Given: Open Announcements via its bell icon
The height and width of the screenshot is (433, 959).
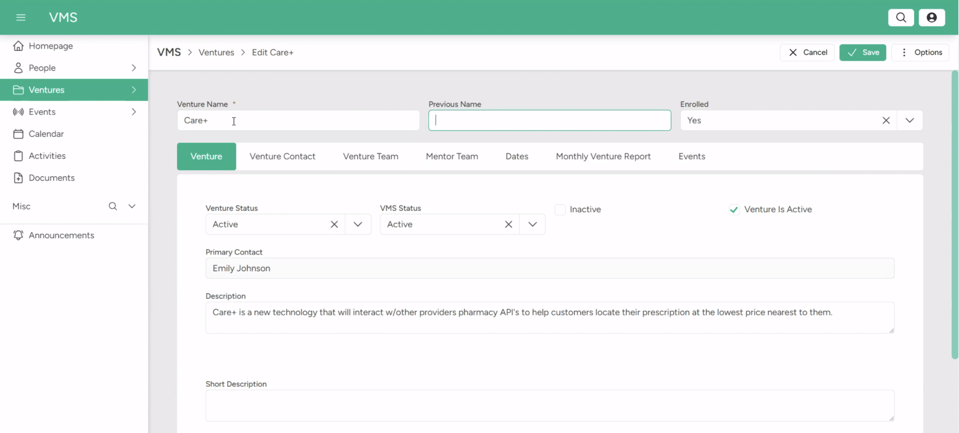Looking at the screenshot, I should (x=18, y=235).
